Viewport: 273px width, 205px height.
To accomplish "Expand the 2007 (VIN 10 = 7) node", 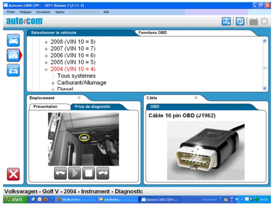I will tap(46, 49).
